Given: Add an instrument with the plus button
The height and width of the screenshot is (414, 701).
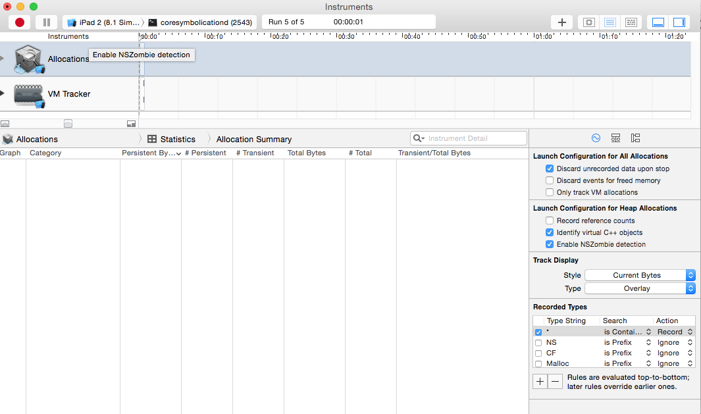Looking at the screenshot, I should (562, 22).
